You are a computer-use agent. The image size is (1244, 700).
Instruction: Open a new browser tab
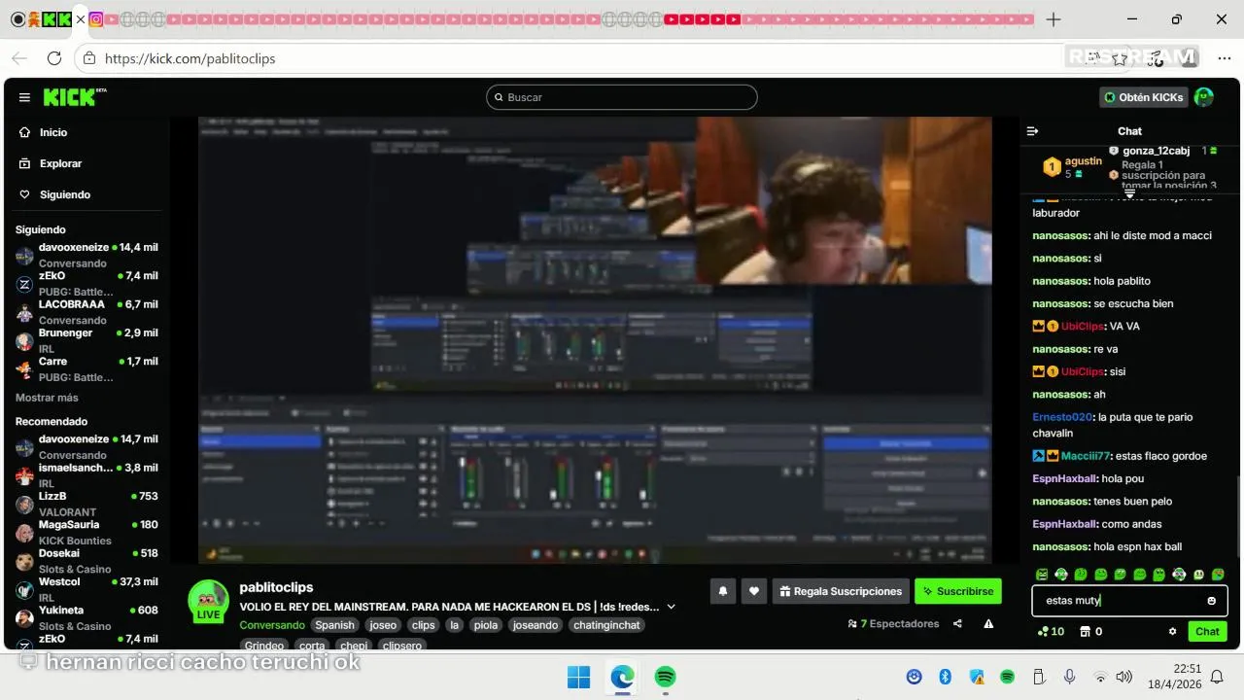pos(1054,19)
